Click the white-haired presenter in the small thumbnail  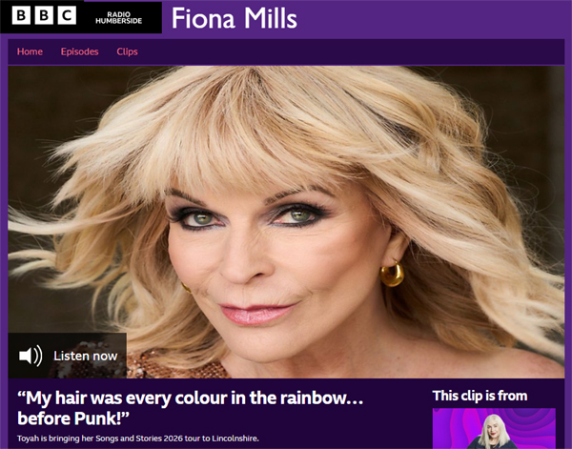point(494,432)
